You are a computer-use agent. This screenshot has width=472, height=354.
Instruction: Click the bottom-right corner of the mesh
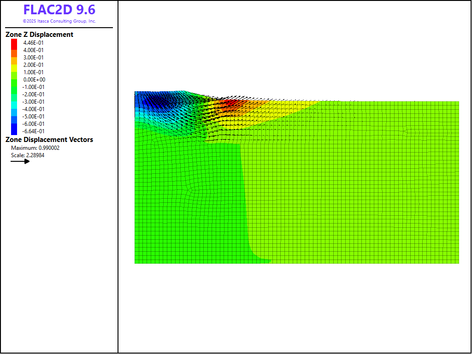tap(458, 263)
